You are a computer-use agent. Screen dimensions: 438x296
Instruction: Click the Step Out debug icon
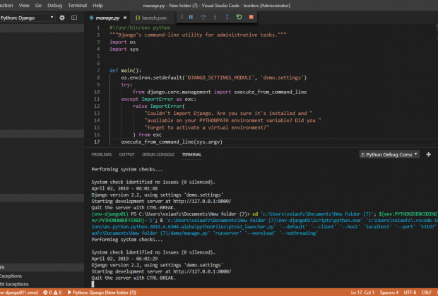[227, 17]
